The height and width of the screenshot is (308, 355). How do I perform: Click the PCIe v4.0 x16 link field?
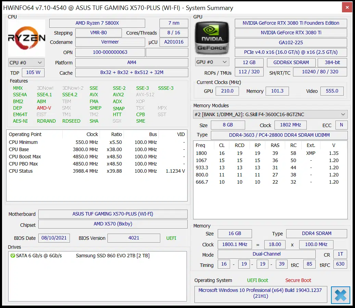(291, 52)
